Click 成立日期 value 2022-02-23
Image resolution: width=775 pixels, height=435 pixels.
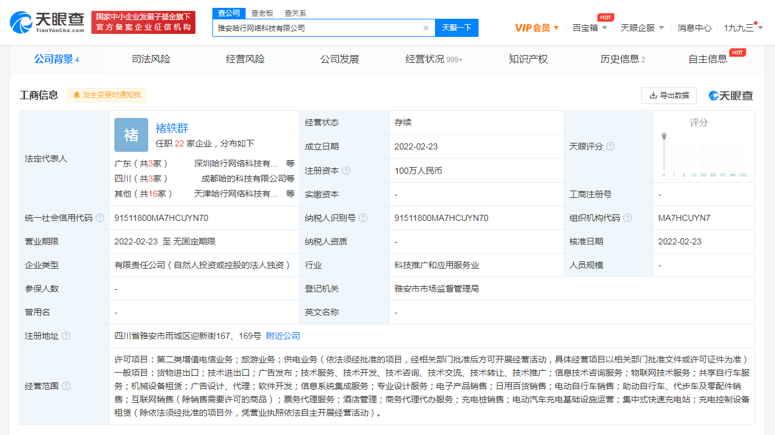[x=416, y=146]
